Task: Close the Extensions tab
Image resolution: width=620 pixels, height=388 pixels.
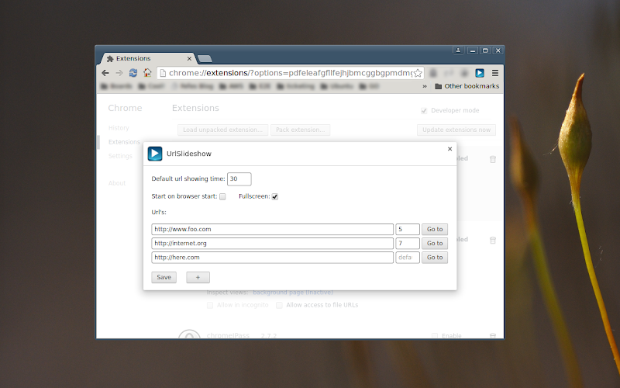Action: tap(189, 59)
